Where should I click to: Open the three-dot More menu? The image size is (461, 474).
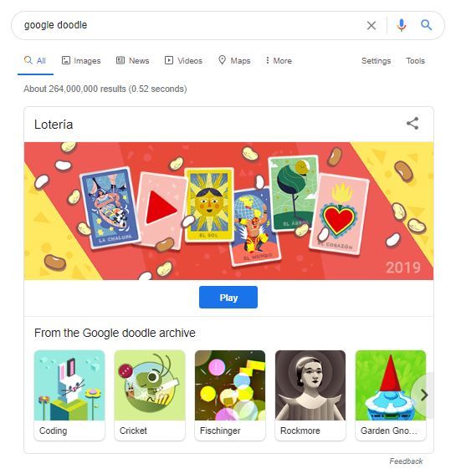(279, 61)
